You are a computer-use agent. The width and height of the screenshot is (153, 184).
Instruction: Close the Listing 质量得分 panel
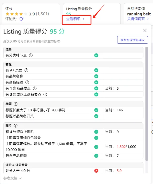145,31
